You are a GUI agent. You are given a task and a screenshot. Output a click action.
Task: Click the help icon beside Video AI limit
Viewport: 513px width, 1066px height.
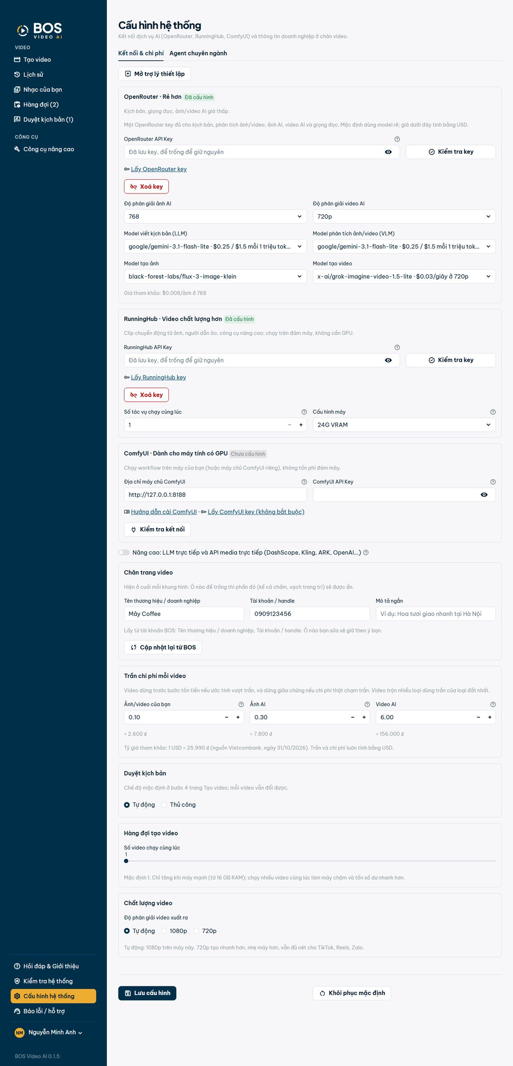click(x=493, y=704)
